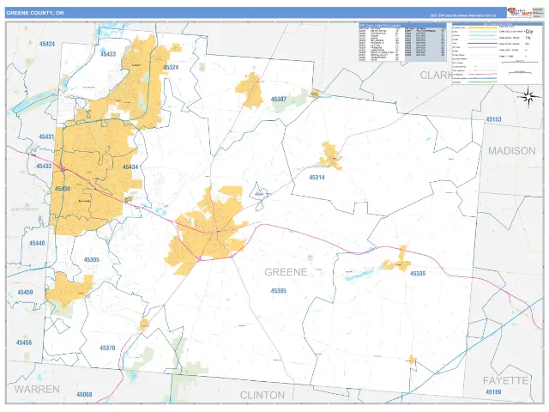Screen dimensions: 549x412
Task: Select the 45370 ZIP code label
Action: (107, 348)
